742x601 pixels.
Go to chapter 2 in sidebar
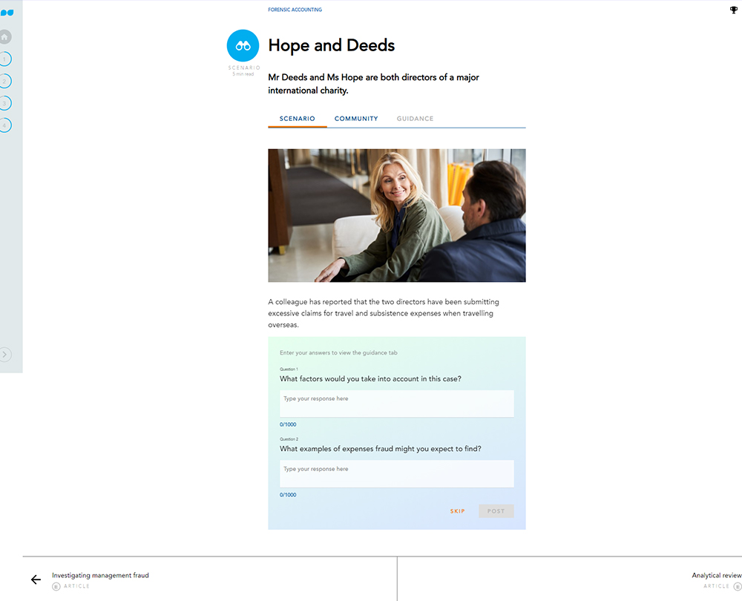click(5, 81)
